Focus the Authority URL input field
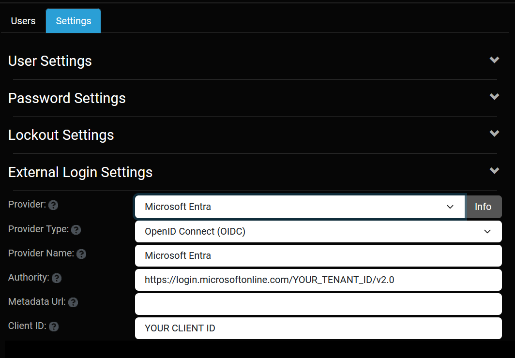Screen dimensions: 515x358 pyautogui.click(x=318, y=280)
